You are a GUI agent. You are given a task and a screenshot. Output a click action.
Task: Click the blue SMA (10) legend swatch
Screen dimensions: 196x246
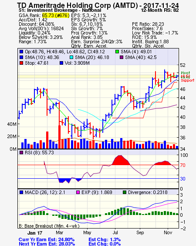(x=21, y=57)
